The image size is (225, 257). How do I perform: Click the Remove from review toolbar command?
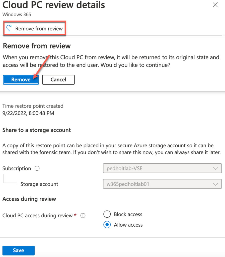point(35,28)
